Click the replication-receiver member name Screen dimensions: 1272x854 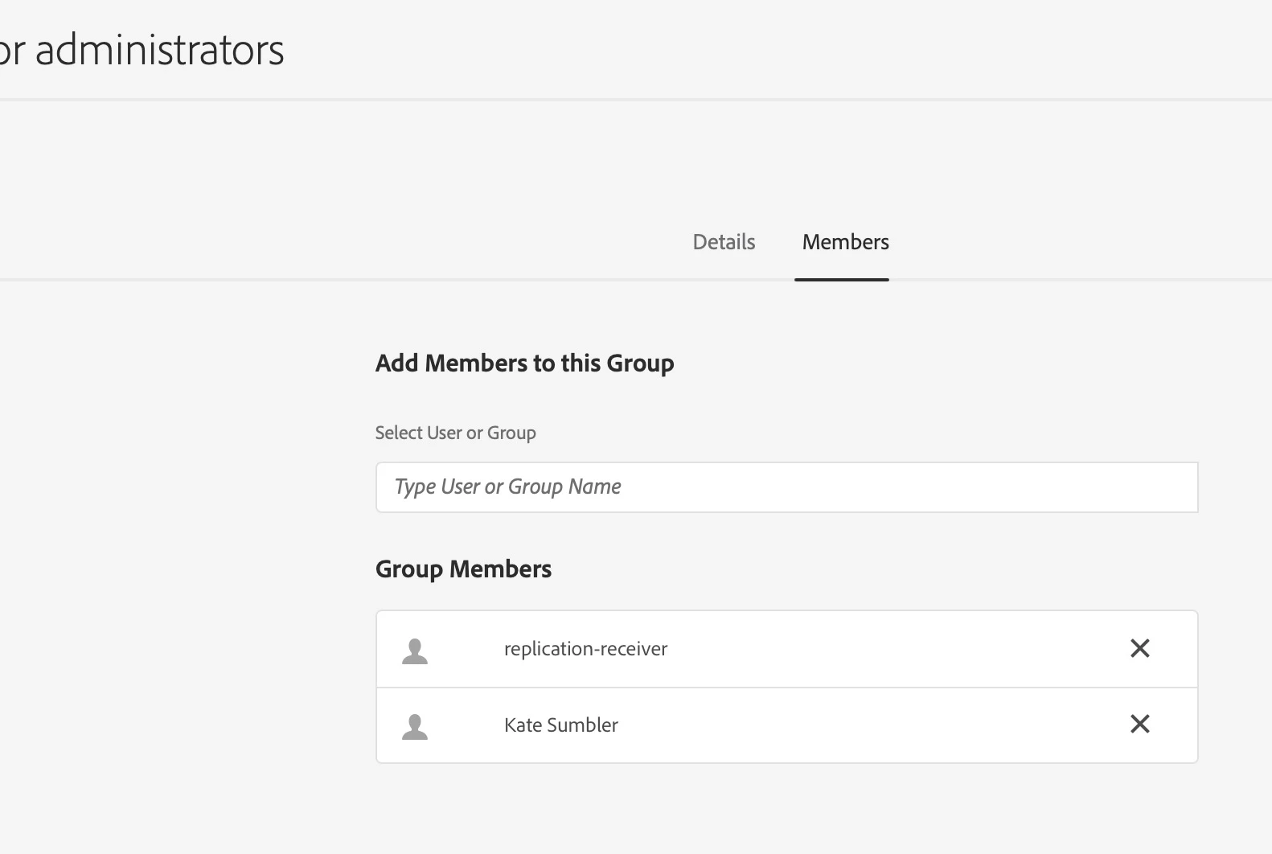point(585,649)
